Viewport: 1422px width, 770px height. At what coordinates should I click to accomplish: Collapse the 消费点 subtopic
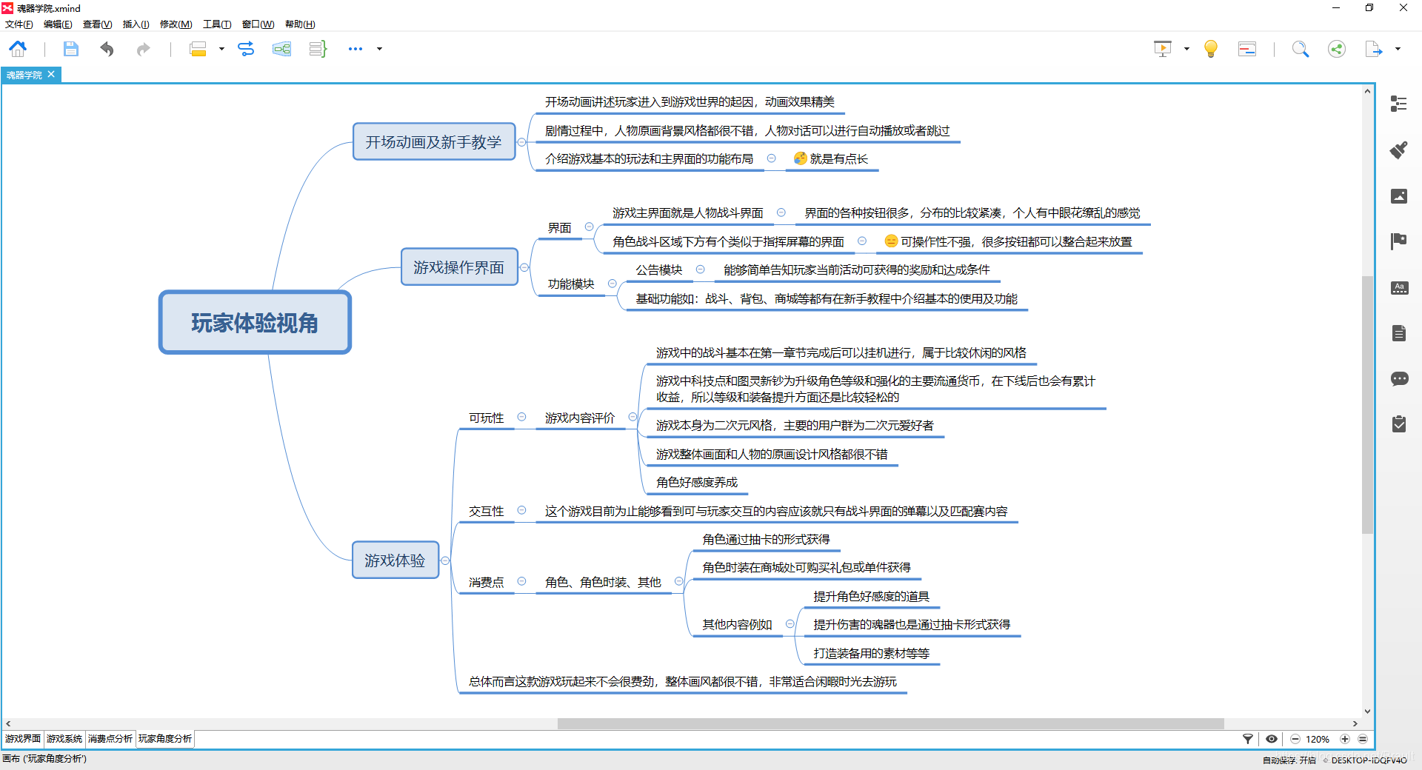point(521,582)
